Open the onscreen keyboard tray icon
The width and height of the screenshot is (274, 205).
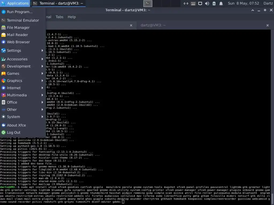pos(193,3)
